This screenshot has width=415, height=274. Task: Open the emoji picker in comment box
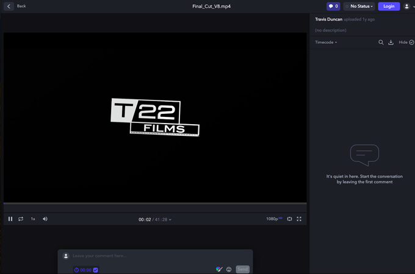coord(229,269)
